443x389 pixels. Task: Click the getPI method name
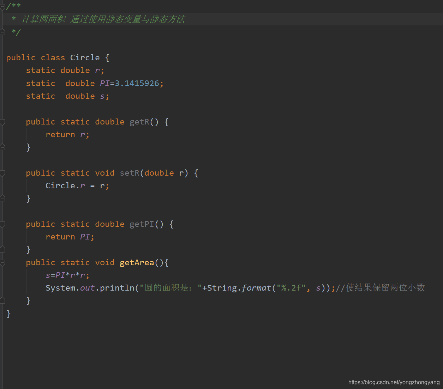[142, 224]
